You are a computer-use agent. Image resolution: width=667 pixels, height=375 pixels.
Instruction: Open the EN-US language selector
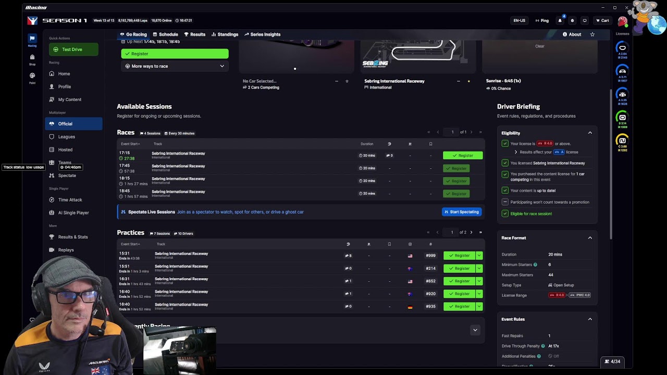click(519, 20)
